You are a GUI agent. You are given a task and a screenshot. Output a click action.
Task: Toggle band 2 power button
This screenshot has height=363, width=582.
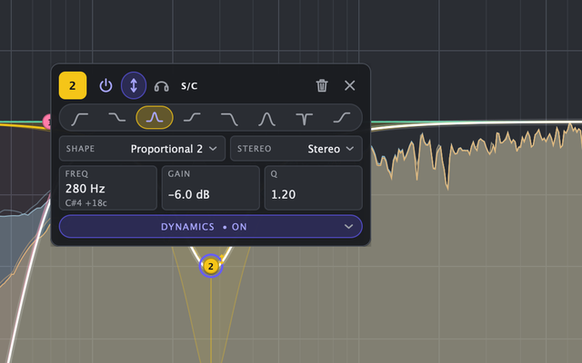pos(105,85)
